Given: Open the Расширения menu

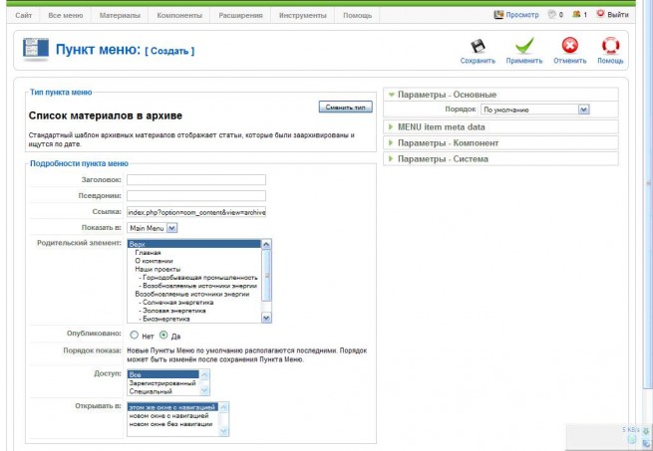Looking at the screenshot, I should point(240,15).
